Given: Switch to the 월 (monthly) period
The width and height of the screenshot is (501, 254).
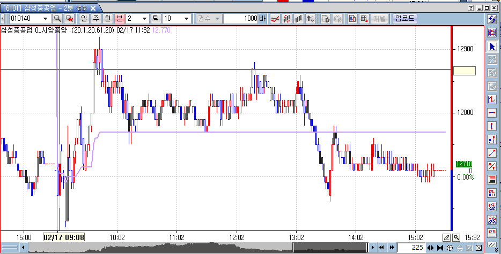Looking at the screenshot, I should (108, 19).
